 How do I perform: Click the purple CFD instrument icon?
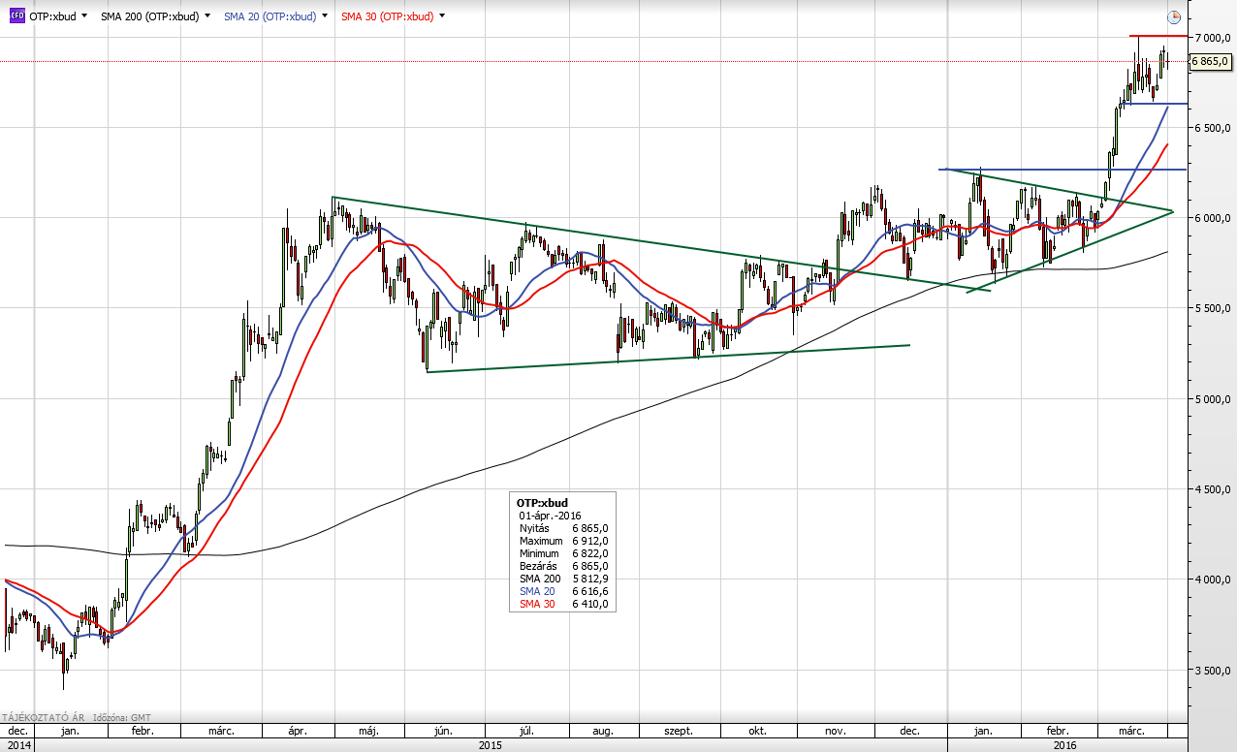[16, 16]
